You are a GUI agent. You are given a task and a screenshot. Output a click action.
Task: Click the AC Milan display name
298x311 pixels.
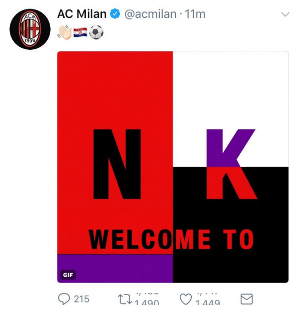[81, 14]
